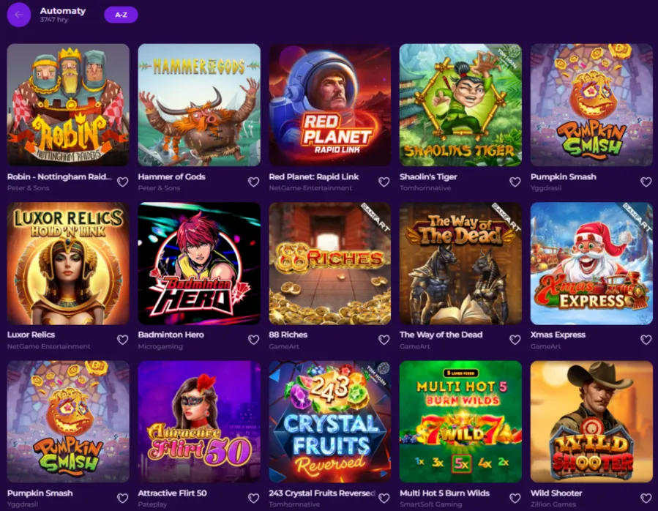Click the Xmas Express title text
The height and width of the screenshot is (511, 658).
[558, 335]
